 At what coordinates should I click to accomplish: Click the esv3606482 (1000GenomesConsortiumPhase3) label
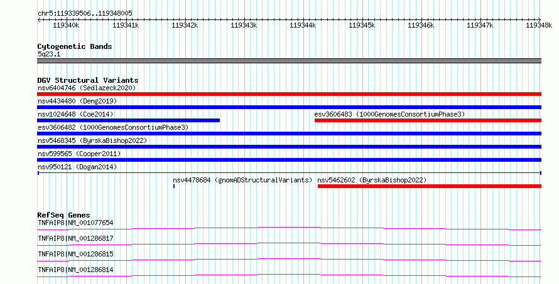[113, 127]
